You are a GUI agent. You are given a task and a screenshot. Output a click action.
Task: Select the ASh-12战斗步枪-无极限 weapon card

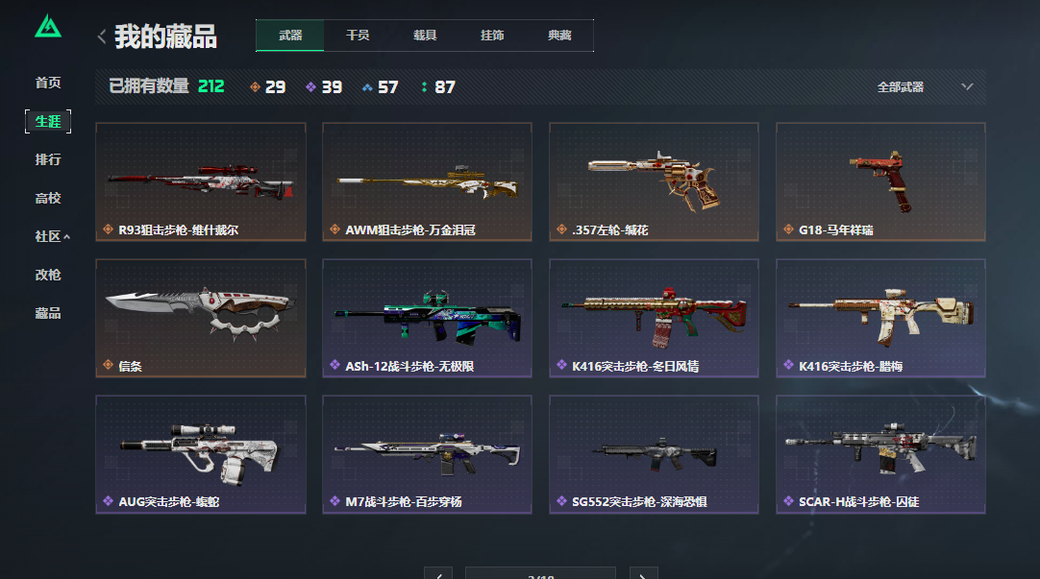pos(427,318)
